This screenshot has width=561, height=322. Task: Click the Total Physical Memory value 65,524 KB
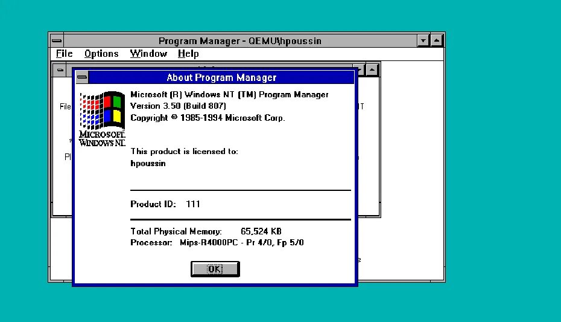click(261, 231)
